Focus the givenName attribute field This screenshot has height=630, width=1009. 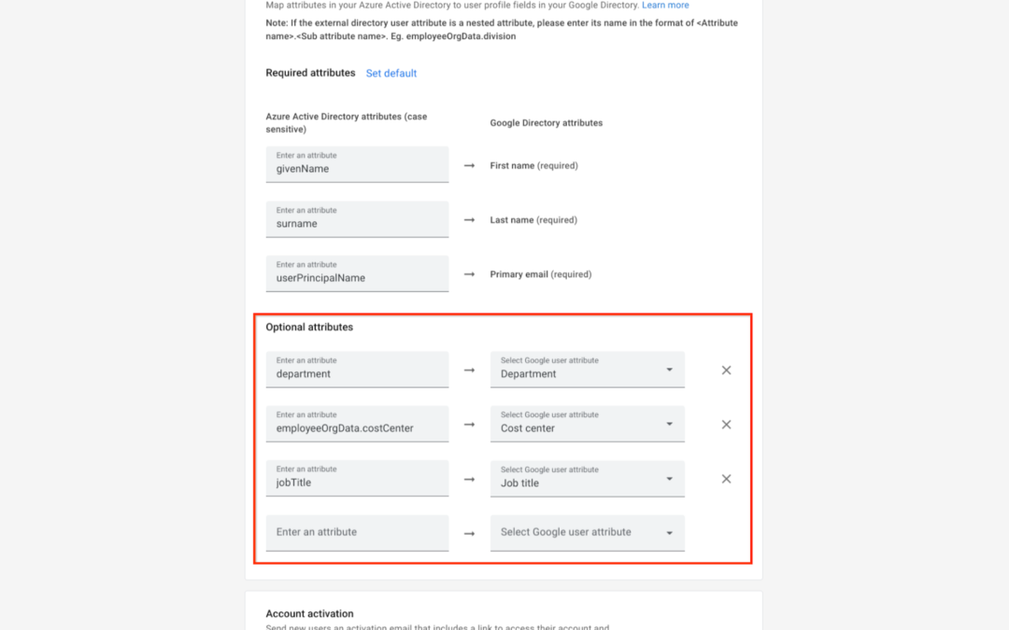[357, 164]
